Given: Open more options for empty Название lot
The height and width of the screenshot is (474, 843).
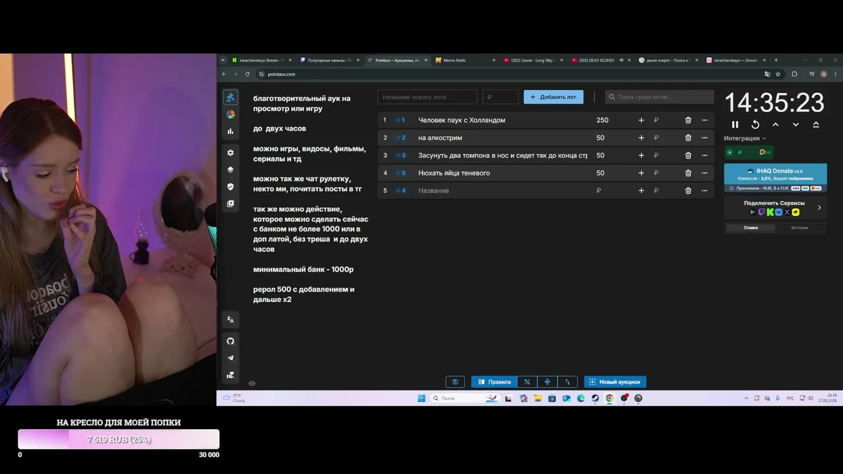Looking at the screenshot, I should (x=704, y=190).
